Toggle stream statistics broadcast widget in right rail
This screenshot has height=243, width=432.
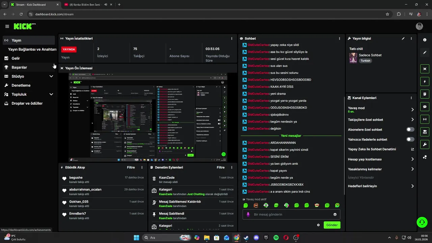click(425, 119)
